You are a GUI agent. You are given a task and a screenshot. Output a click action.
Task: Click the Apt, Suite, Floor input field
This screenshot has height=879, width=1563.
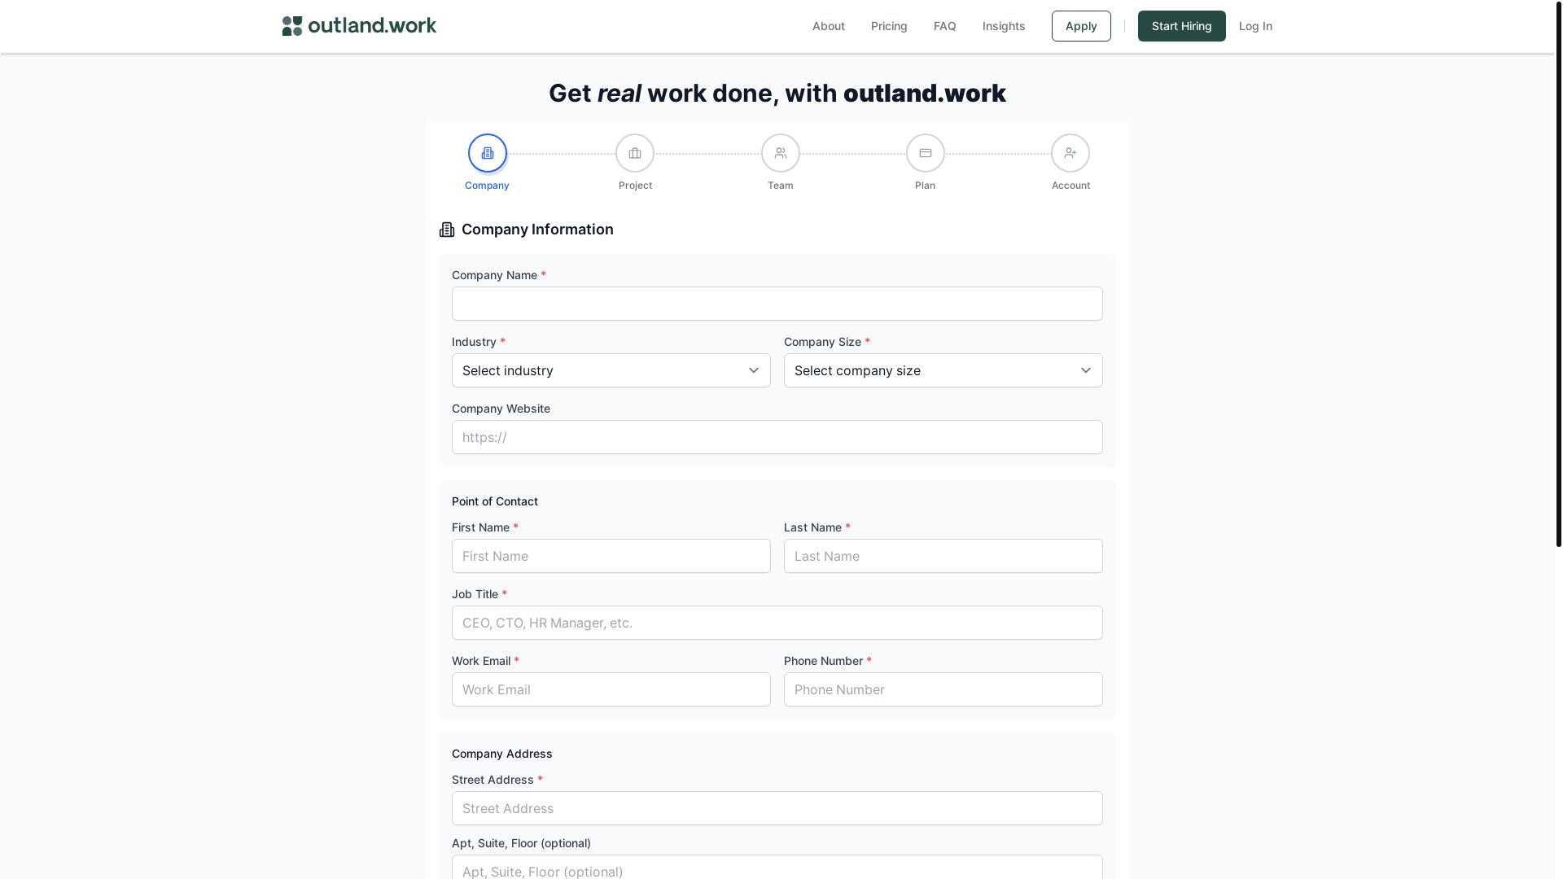pos(777,868)
